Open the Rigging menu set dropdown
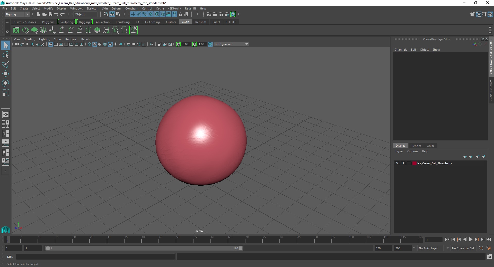The width and height of the screenshot is (494, 267). [17, 14]
